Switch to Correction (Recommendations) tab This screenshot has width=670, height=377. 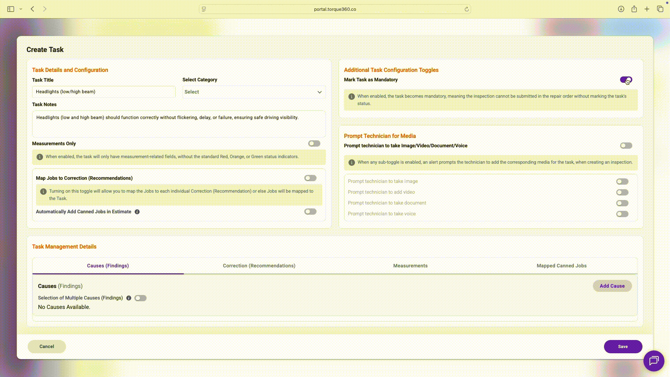click(259, 266)
